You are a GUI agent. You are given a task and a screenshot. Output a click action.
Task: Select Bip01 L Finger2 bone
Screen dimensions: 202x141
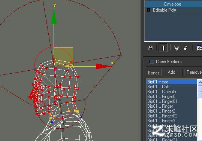(x=172, y=111)
